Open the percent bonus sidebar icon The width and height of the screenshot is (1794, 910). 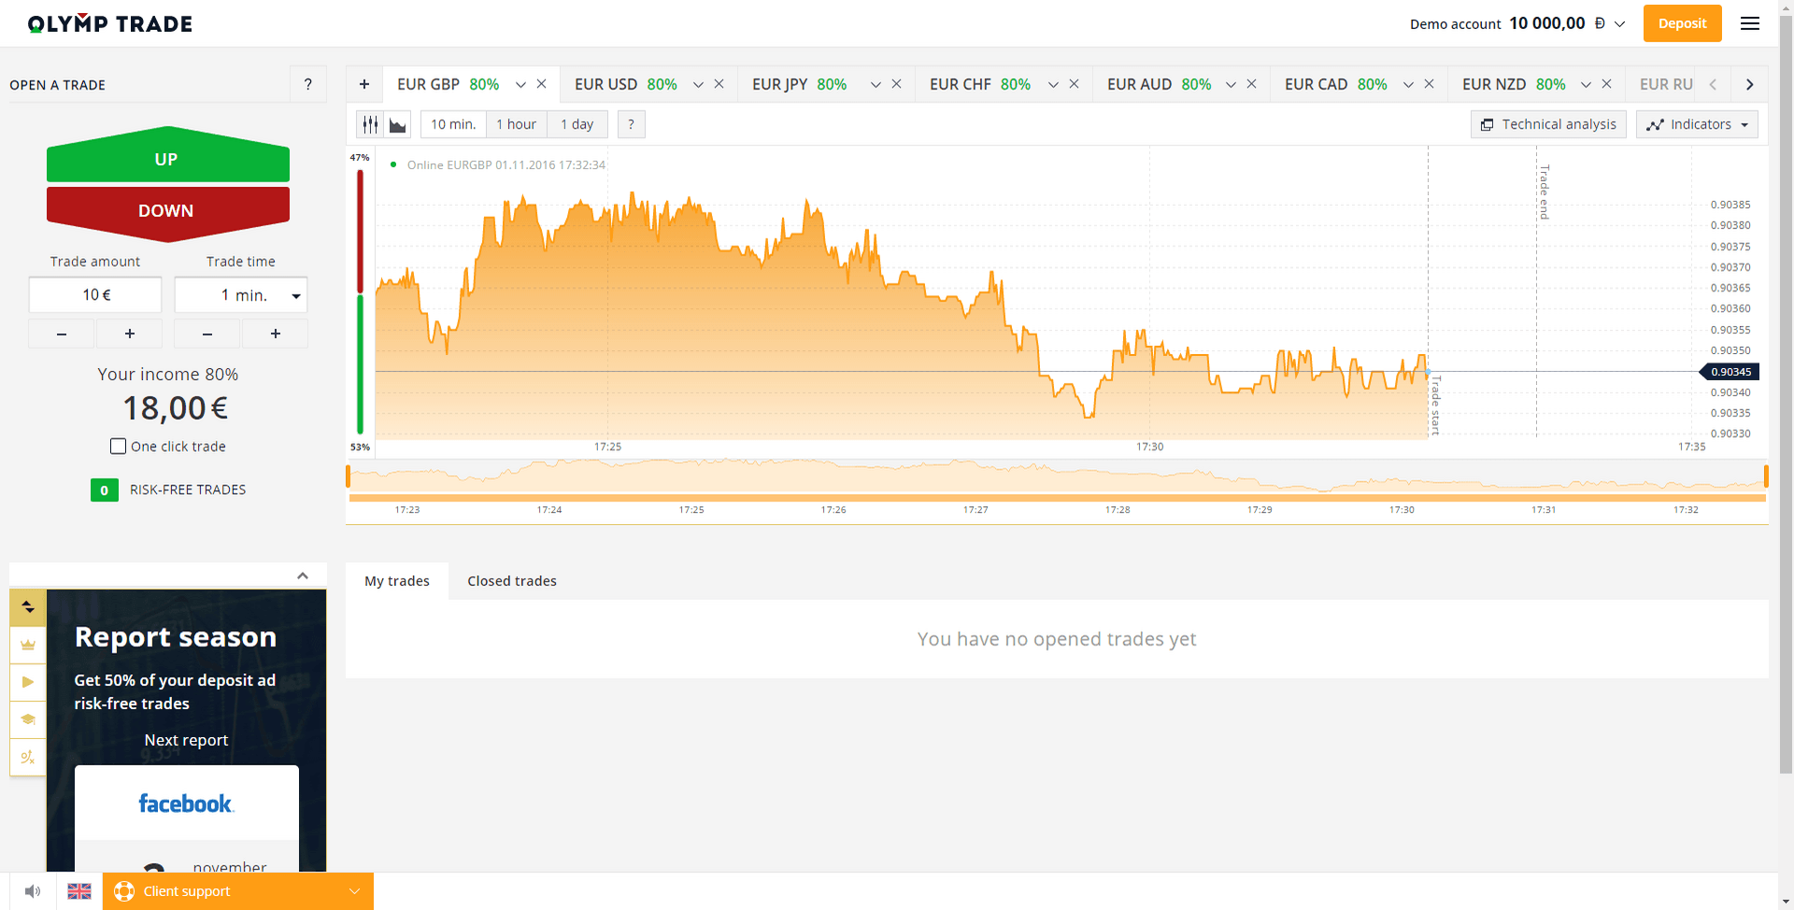pos(28,757)
